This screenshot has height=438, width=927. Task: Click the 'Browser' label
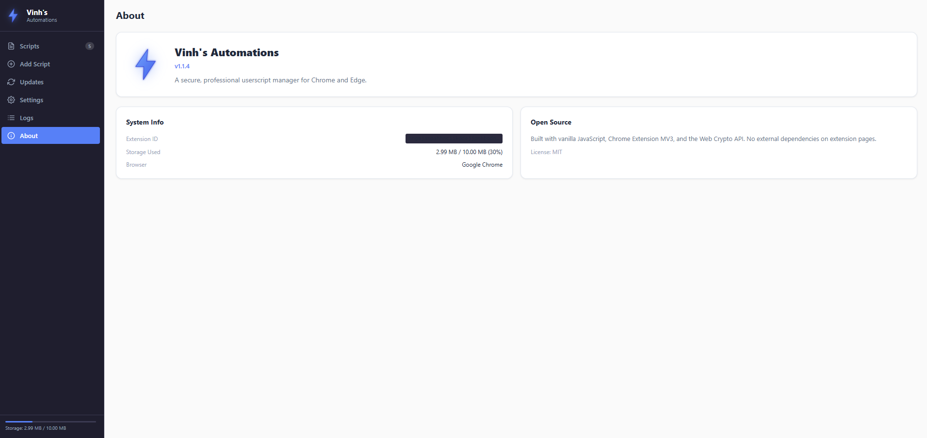(x=136, y=165)
